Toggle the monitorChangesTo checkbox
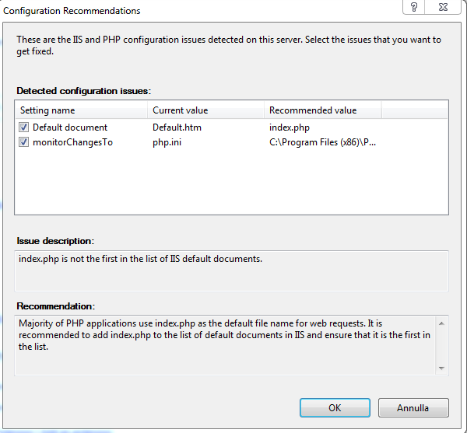The image size is (467, 433). click(x=23, y=142)
